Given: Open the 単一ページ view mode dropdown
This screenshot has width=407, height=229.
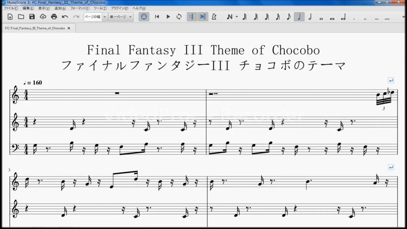Looking at the screenshot, I should point(121,17).
